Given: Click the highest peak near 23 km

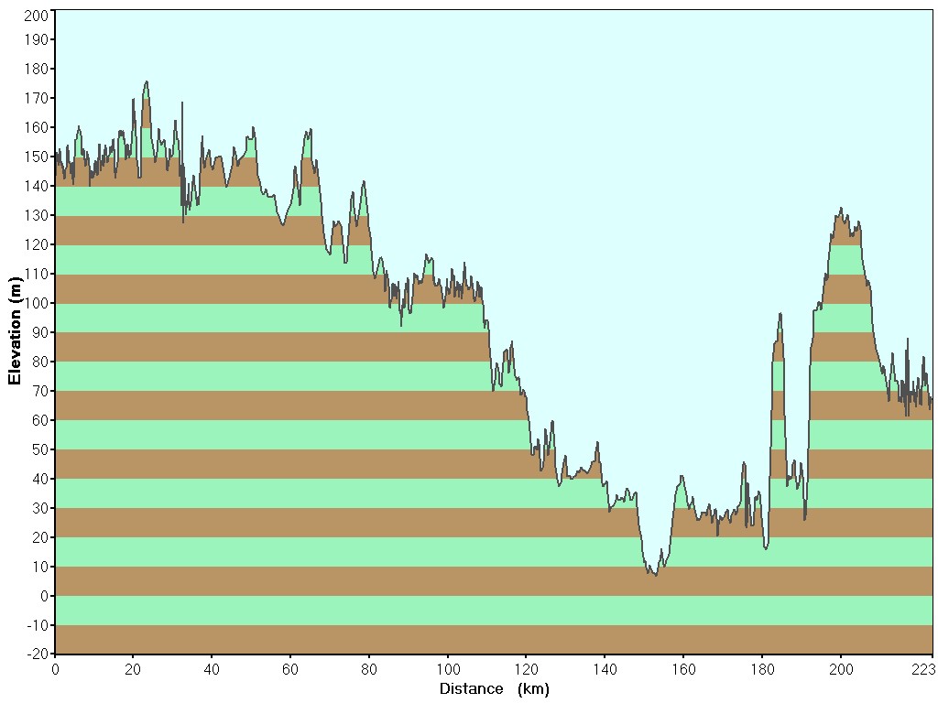Looking at the screenshot, I should point(146,82).
